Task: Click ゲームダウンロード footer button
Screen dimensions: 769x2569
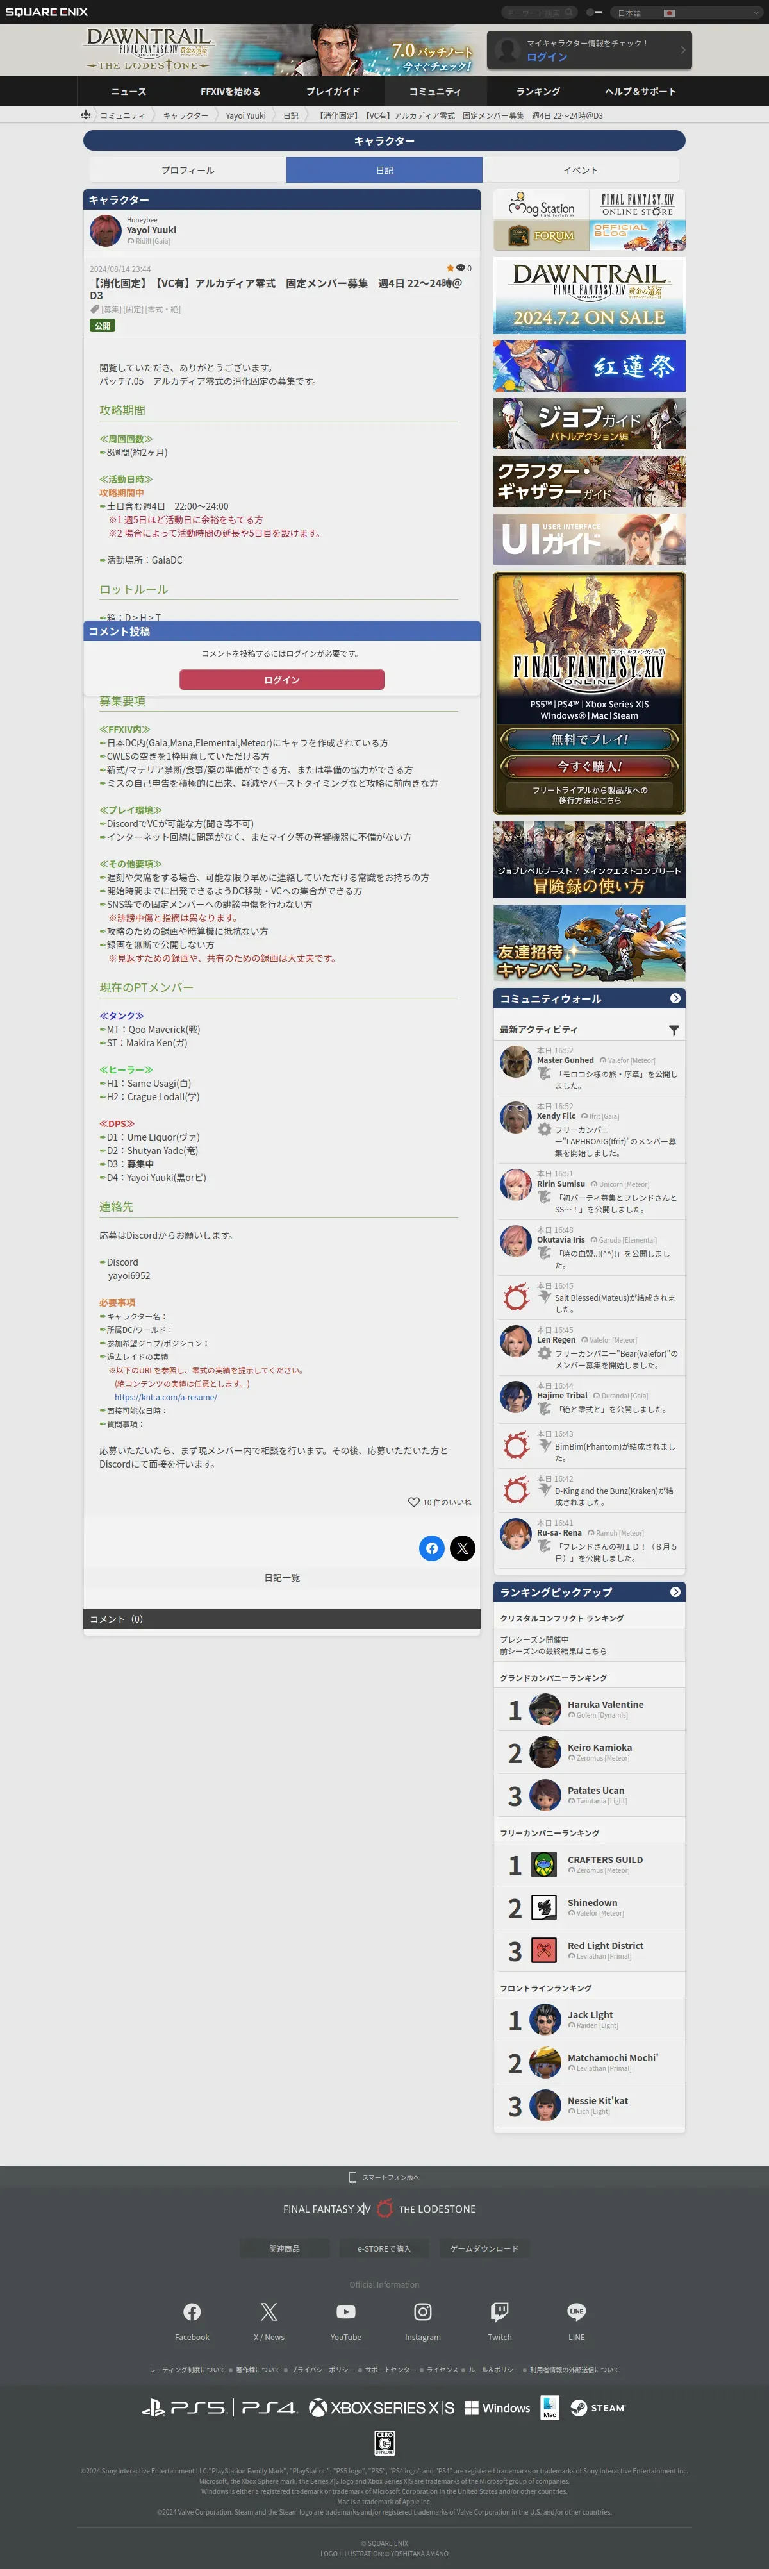Action: click(x=484, y=2248)
